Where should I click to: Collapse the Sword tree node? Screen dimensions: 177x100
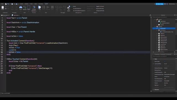point(155,19)
